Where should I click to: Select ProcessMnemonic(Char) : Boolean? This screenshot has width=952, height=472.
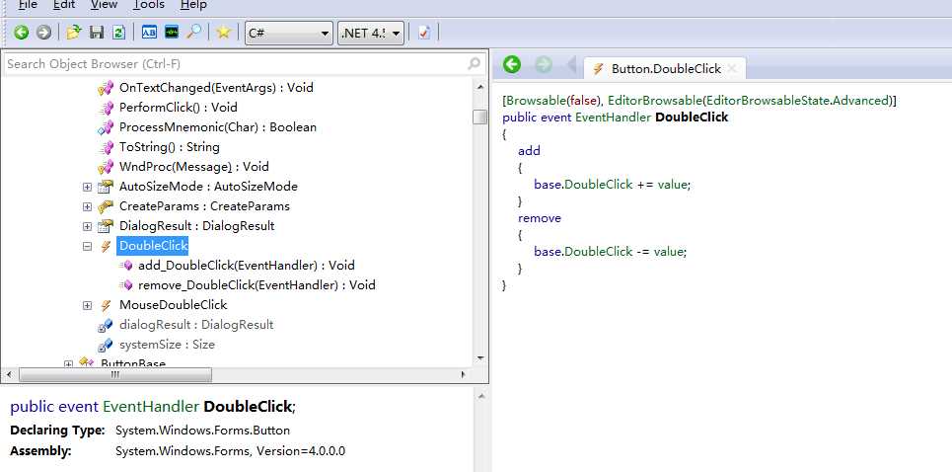tap(218, 127)
